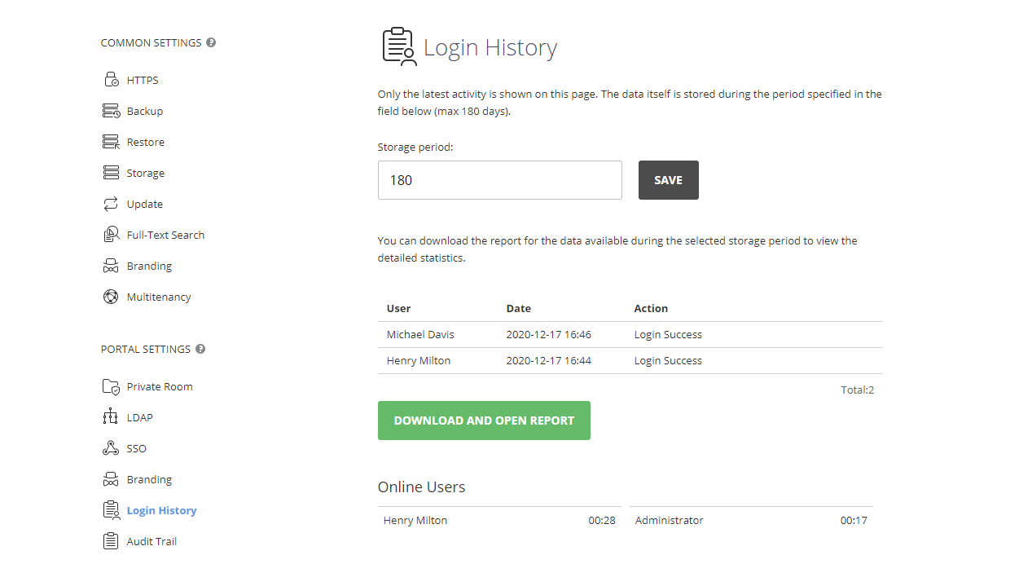Click DOWNLOAD AND OPEN REPORT
This screenshot has width=1010, height=577.
[484, 420]
